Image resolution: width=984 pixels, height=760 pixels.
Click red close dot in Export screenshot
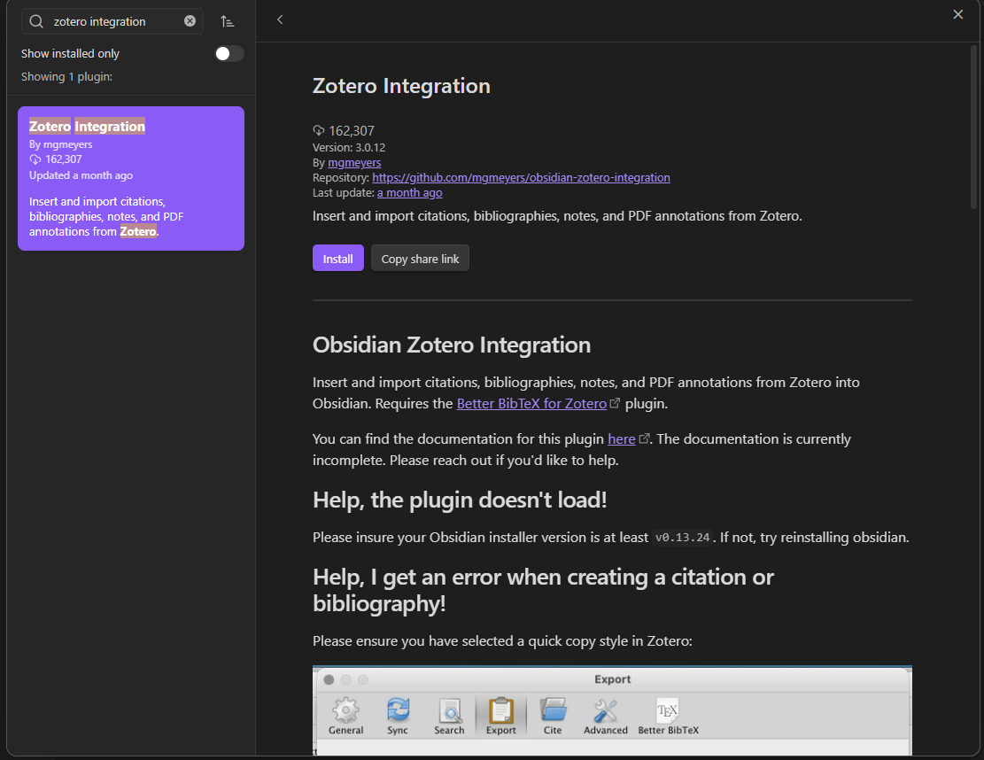tap(329, 679)
